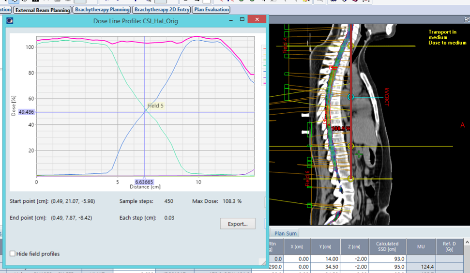Image resolution: width=470 pixels, height=273 pixels.
Task: Open the Brachytherapy 2D Entry tab
Action: pos(162,10)
